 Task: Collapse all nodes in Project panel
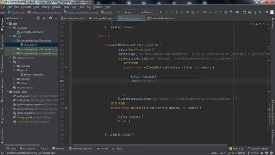[44, 18]
